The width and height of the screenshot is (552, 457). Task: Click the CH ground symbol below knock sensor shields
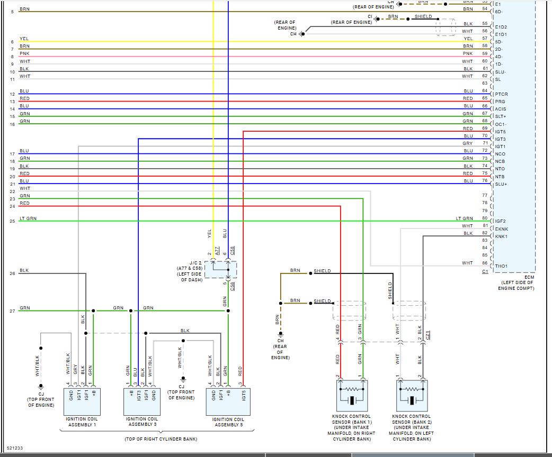[280, 334]
